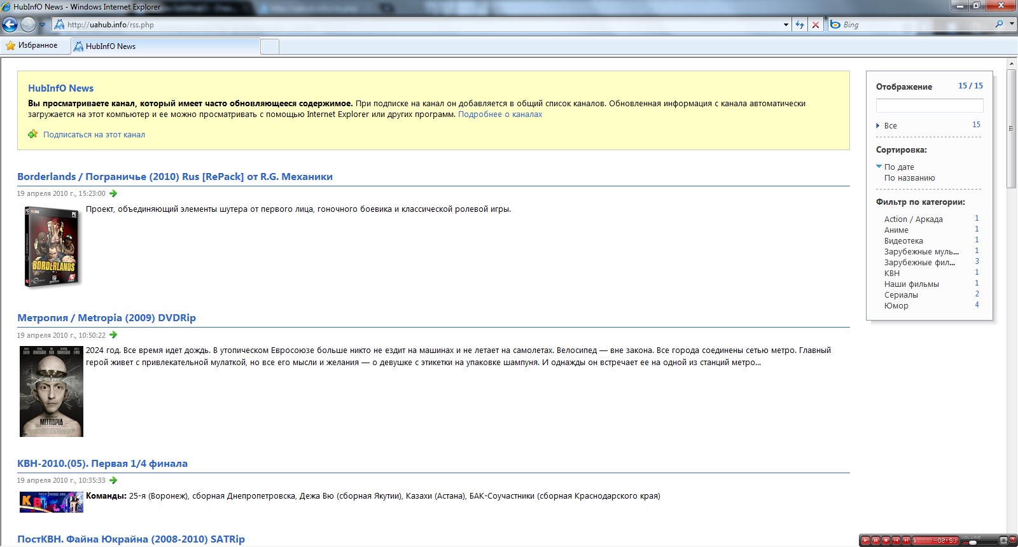Open a new blank tab
This screenshot has width=1018, height=547.
[x=270, y=46]
